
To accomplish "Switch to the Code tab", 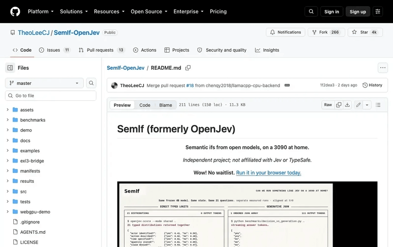I will tap(22, 50).
